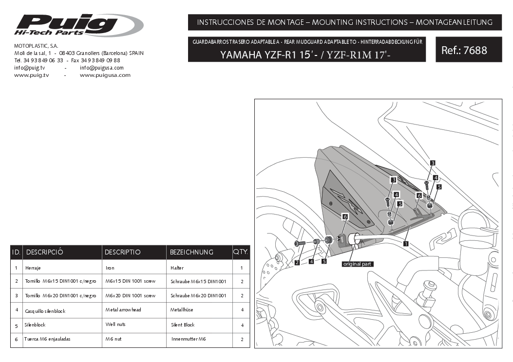Image resolution: width=513 pixels, height=362 pixels.
Task: Click the Granollers (Barcelona) address line
Action: tap(79, 53)
